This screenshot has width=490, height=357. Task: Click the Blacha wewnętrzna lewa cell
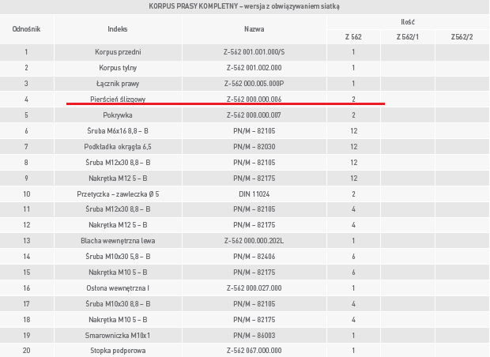(118, 241)
